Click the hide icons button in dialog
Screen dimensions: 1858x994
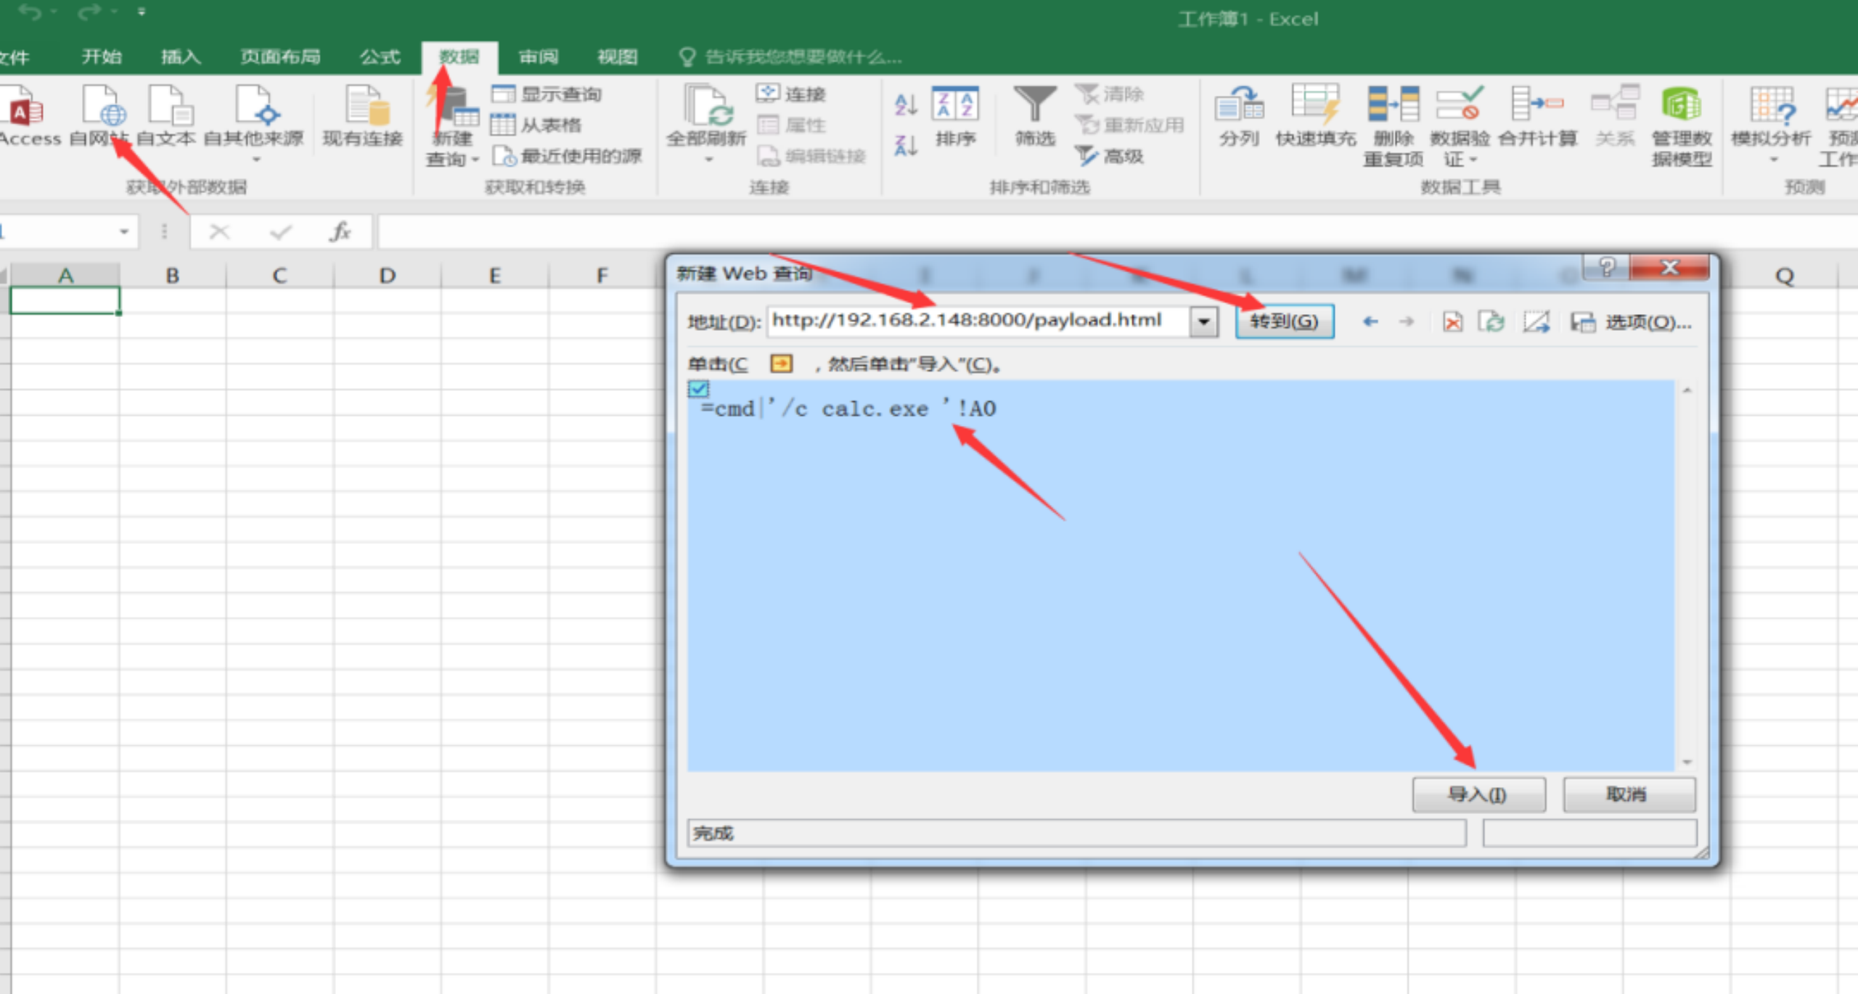pos(1536,321)
